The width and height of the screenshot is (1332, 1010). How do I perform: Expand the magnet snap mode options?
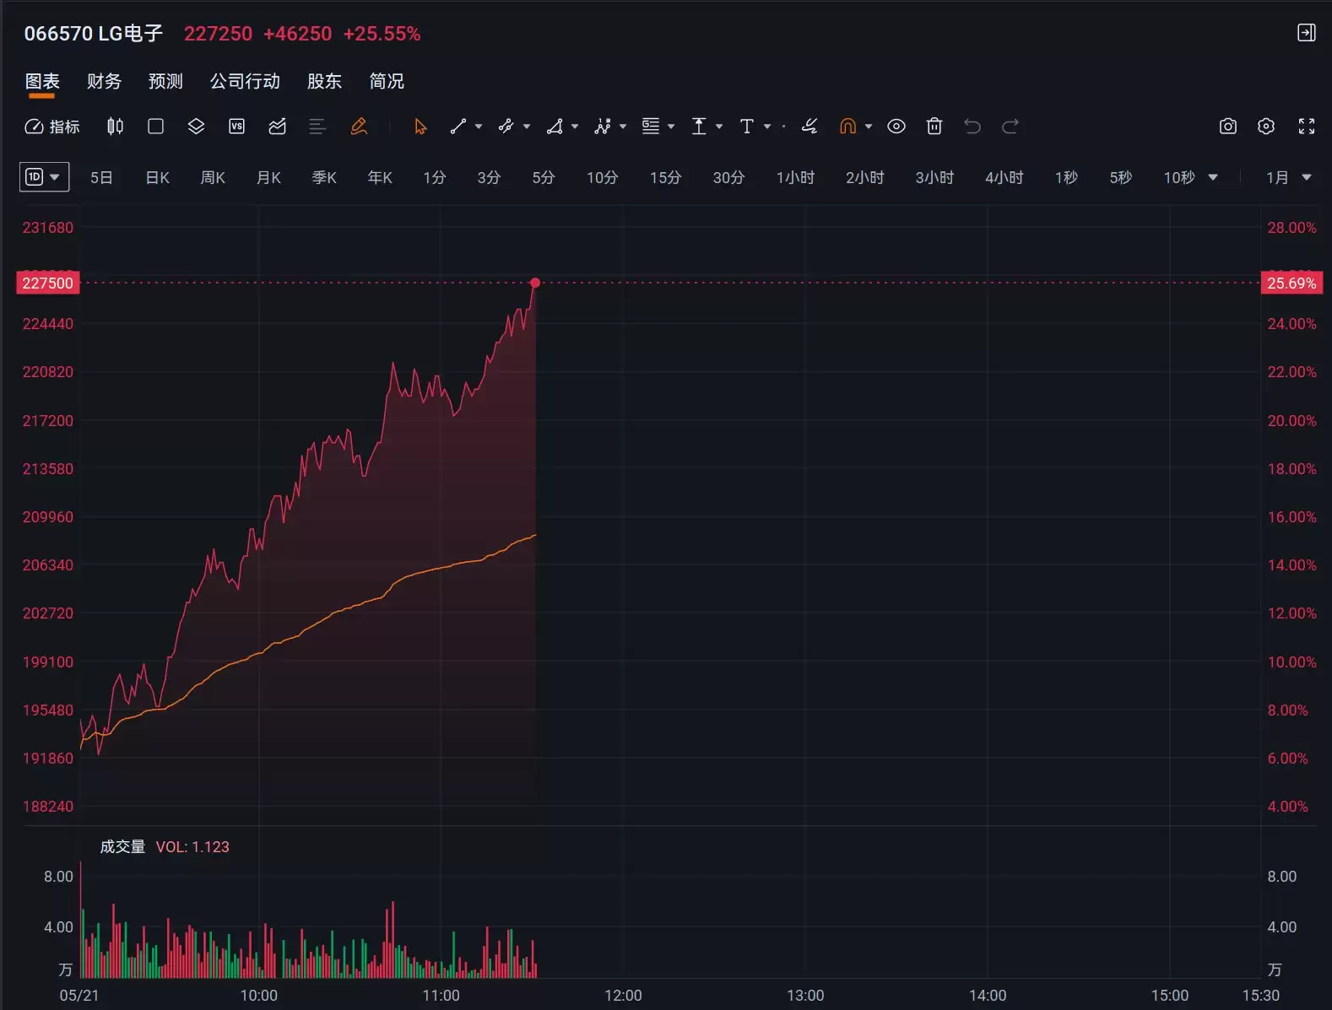(869, 127)
